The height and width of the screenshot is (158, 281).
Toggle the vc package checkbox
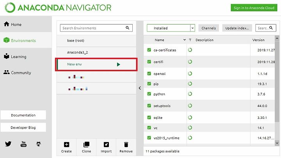[x=149, y=128]
